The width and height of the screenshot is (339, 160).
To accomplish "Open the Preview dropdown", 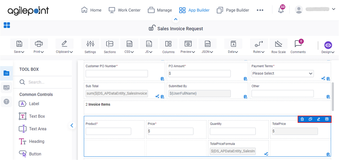I will click(x=188, y=46).
